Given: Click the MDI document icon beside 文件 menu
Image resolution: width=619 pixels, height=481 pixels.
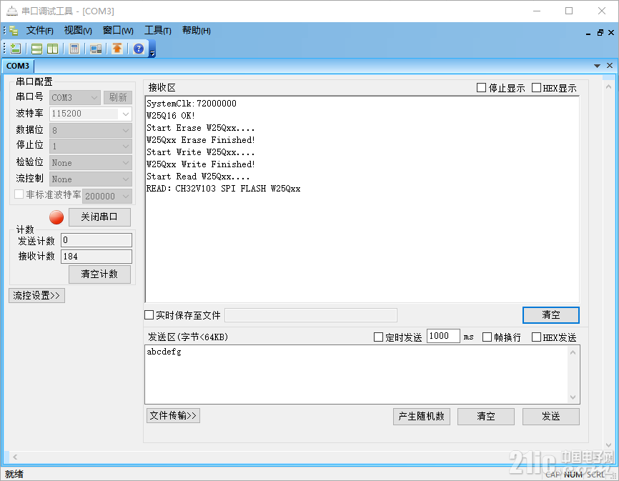Looking at the screenshot, I should 14,31.
